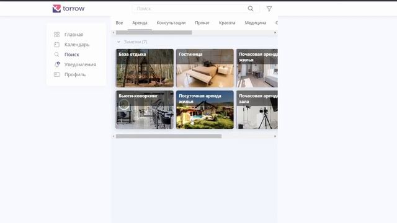Click the Заметки (7) heading text
Image resolution: width=397 pixels, height=223 pixels.
(135, 42)
